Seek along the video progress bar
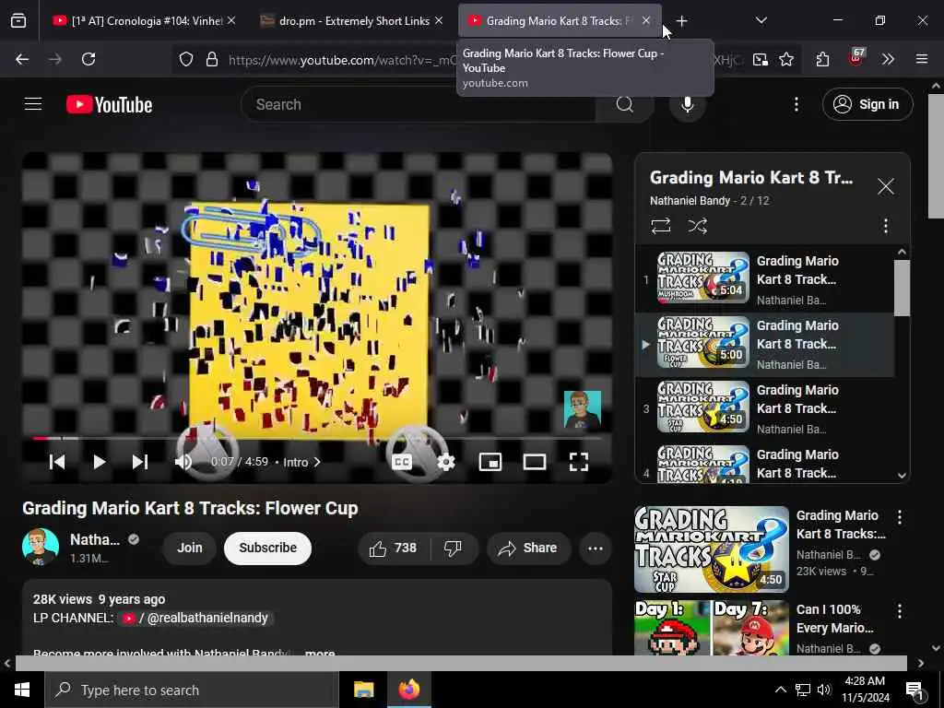The width and height of the screenshot is (944, 708). point(317,438)
